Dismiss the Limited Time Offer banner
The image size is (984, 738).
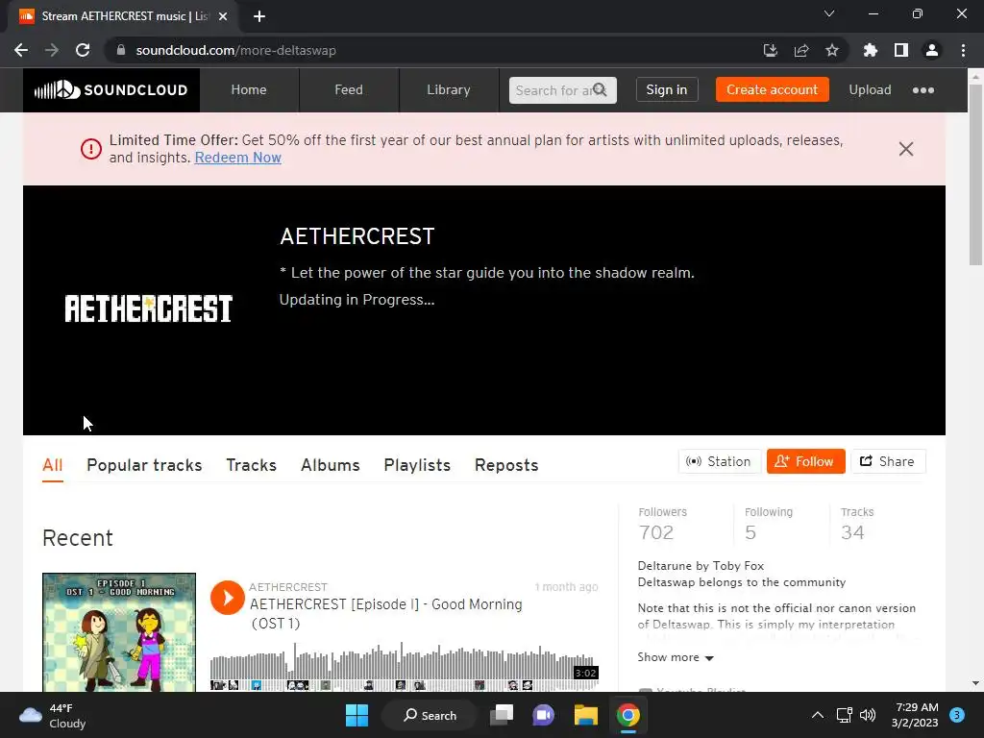coord(905,149)
